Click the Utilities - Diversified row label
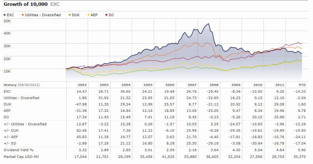The width and height of the screenshot is (313, 164). 21,98
